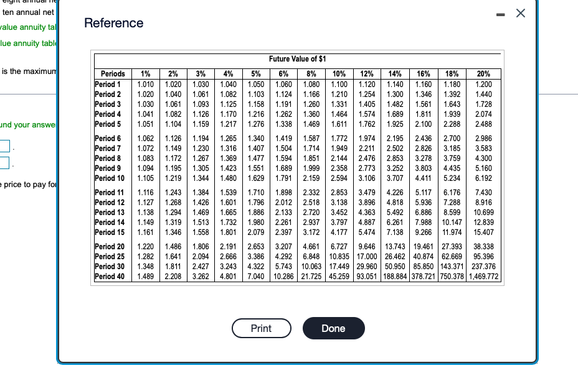The image size is (578, 368).
Task: Click the Done button
Action: pos(333,328)
